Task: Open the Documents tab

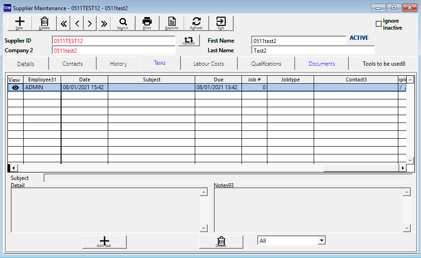Action: tap(322, 64)
